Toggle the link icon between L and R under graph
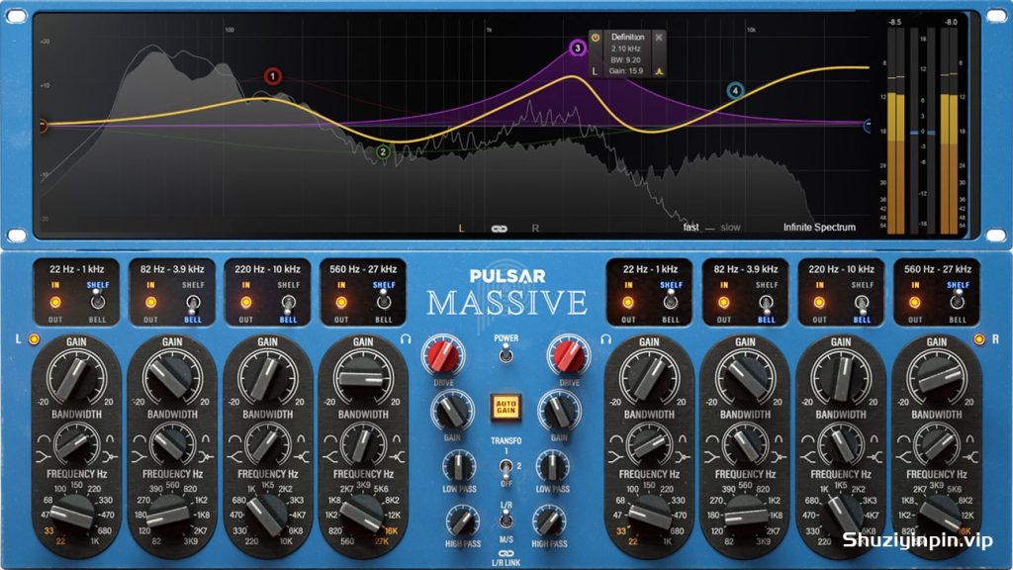The width and height of the screenshot is (1013, 570). (x=499, y=229)
